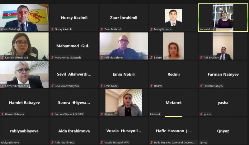Click muted mic icon beside Farman Nabiyev

click(201, 86)
